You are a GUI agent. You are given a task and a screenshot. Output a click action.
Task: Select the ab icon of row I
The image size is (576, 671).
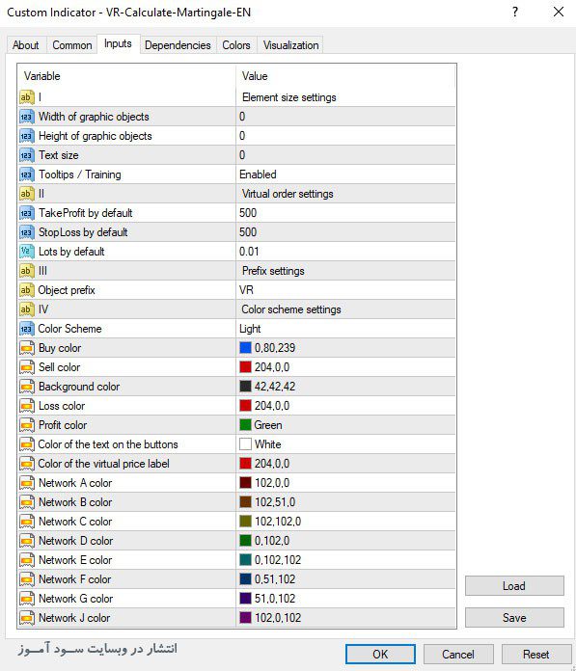pos(27,97)
